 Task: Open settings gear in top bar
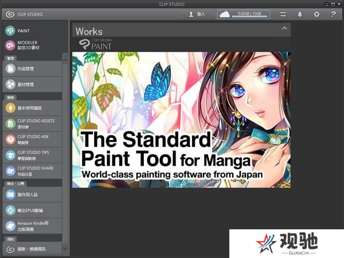316,14
